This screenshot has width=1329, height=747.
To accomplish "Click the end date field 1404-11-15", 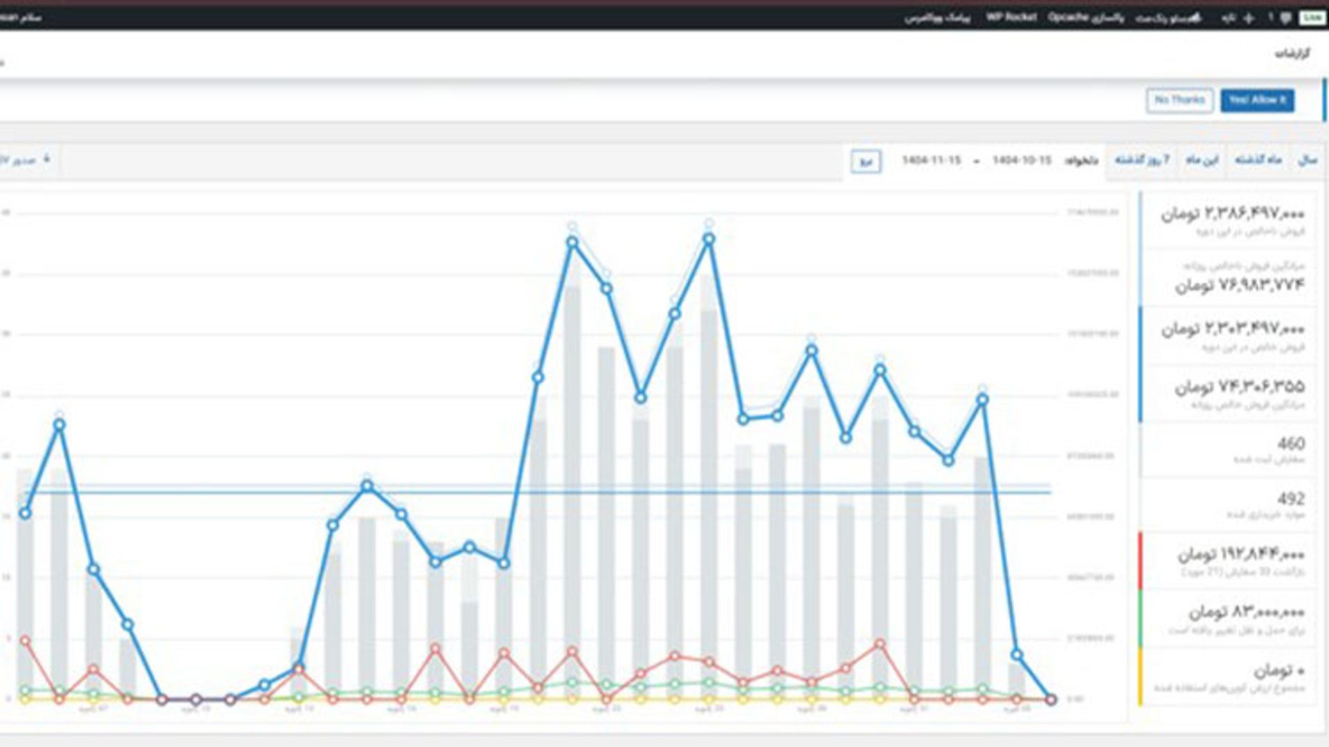I will (x=931, y=160).
